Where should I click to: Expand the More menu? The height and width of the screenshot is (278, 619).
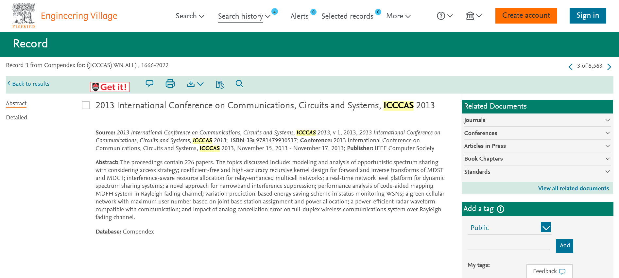click(398, 16)
